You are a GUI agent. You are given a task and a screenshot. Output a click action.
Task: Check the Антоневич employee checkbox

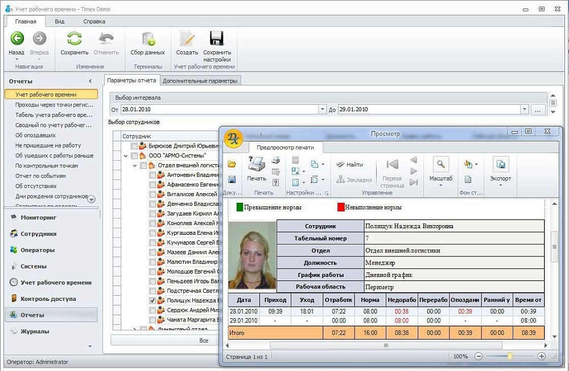pyautogui.click(x=152, y=176)
